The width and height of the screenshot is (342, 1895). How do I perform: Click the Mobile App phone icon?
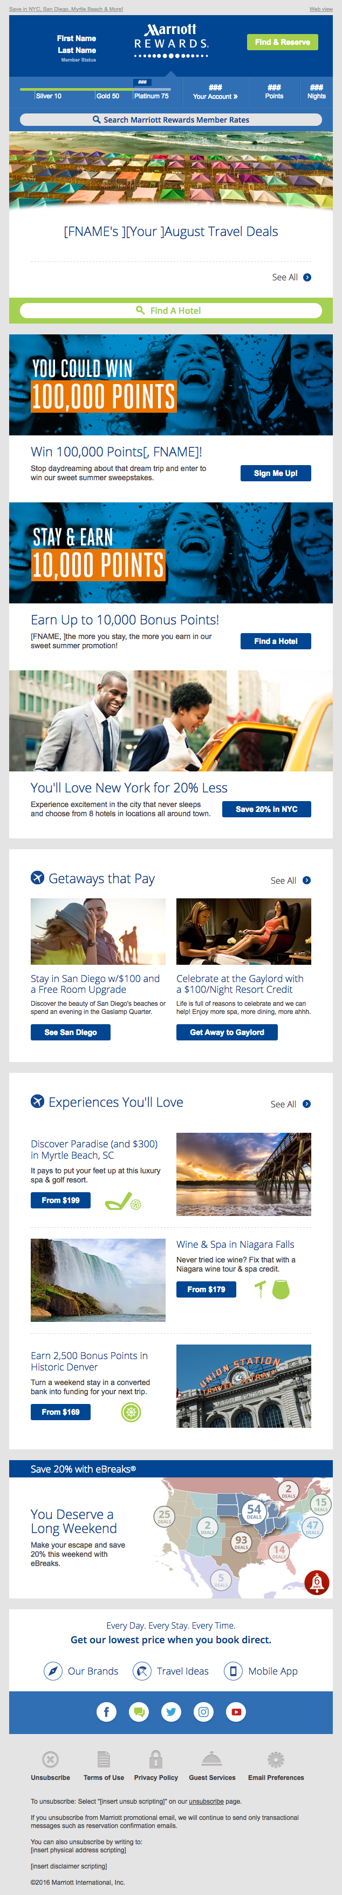pos(232,1671)
